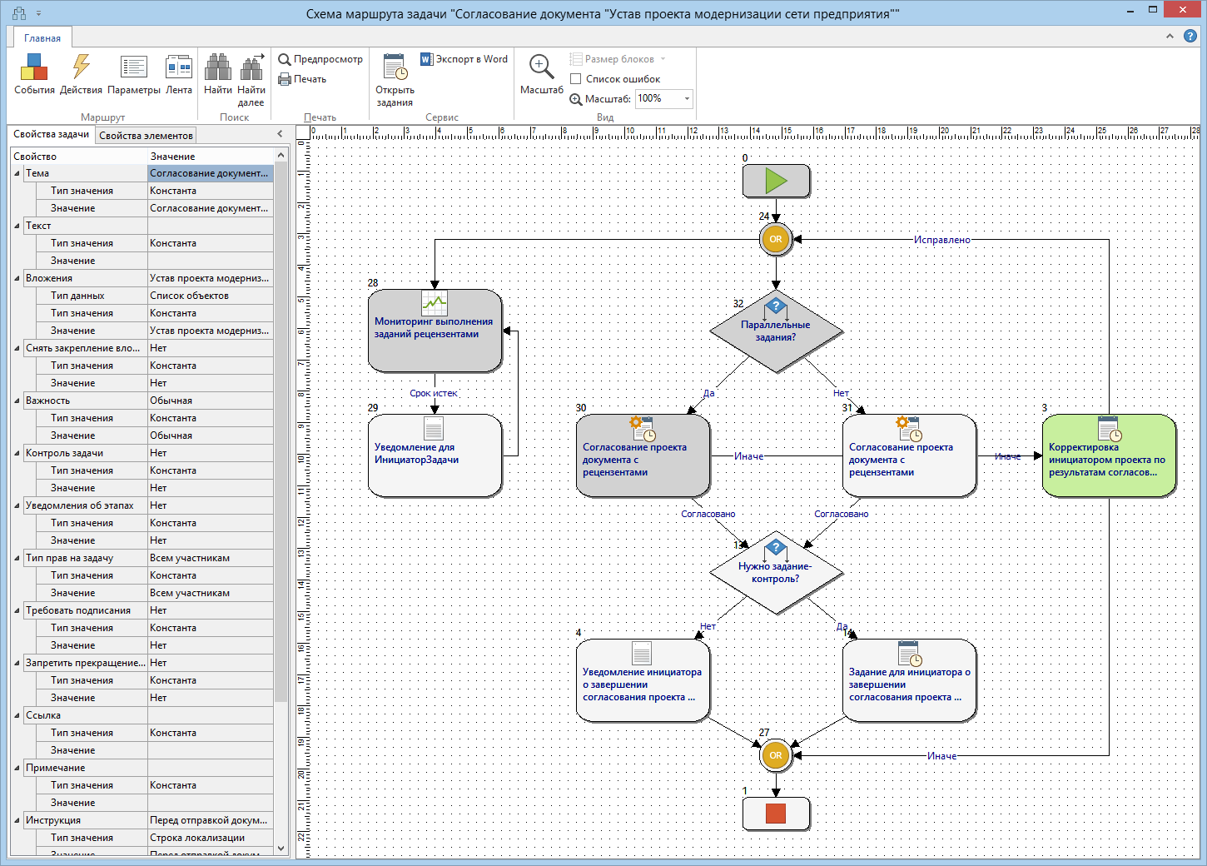Viewport: 1207px width, 866px height.
Task: Collapse the Контроль задачи property group
Action: 17,453
